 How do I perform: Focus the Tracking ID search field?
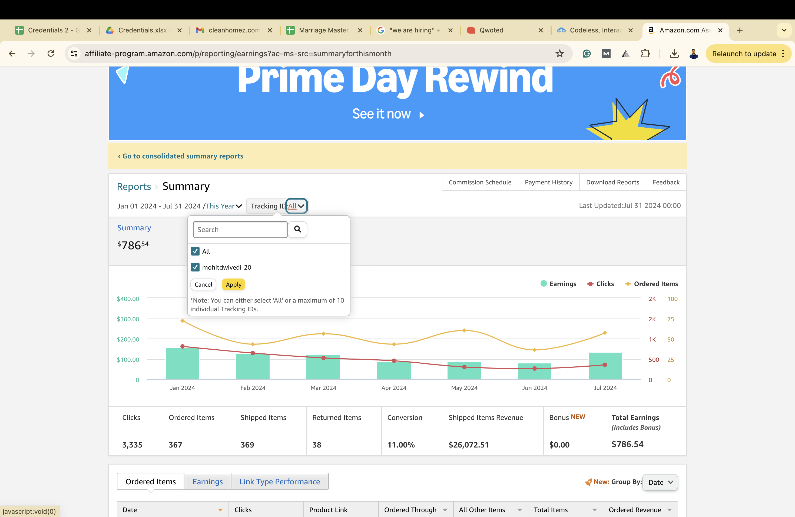click(240, 230)
